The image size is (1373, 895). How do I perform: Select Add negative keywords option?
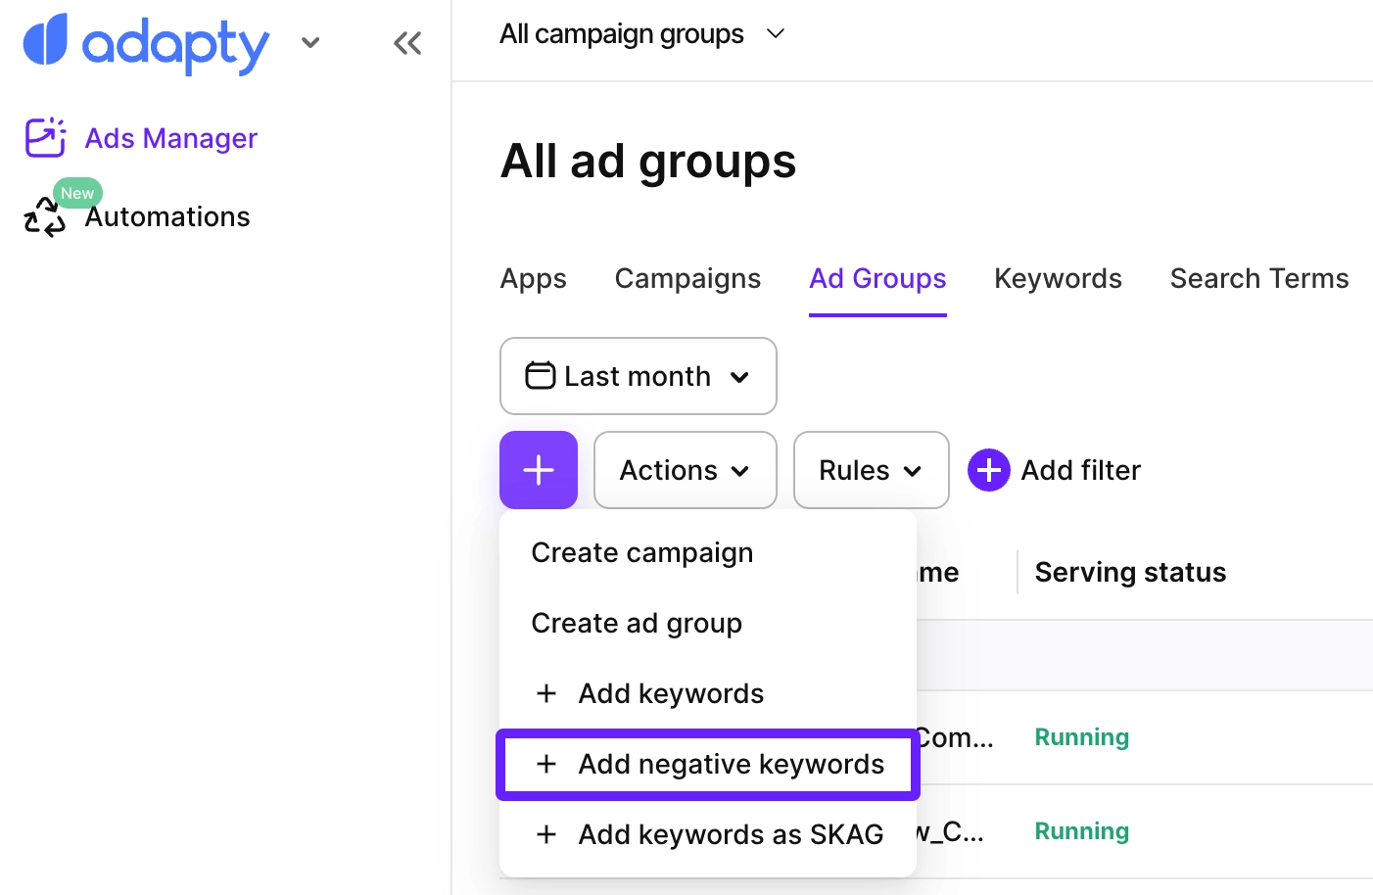click(731, 764)
